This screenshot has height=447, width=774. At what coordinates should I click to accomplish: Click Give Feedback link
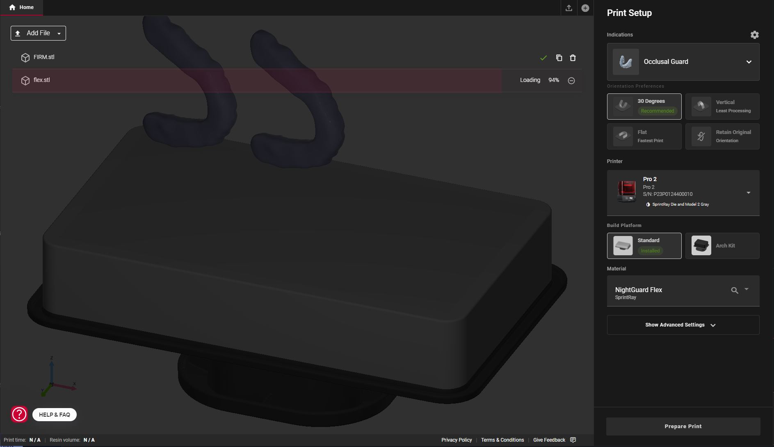point(549,440)
